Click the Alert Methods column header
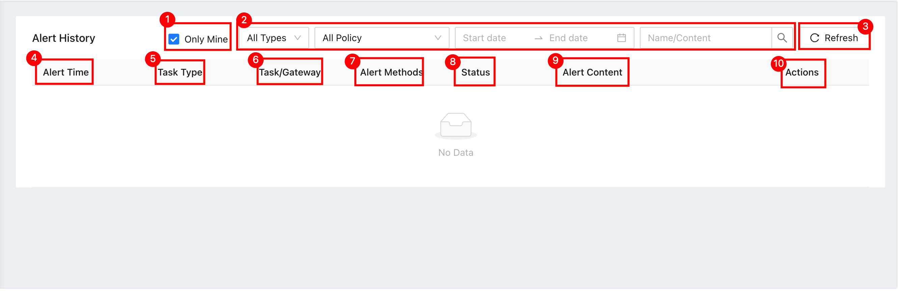This screenshot has height=291, width=898. click(391, 72)
